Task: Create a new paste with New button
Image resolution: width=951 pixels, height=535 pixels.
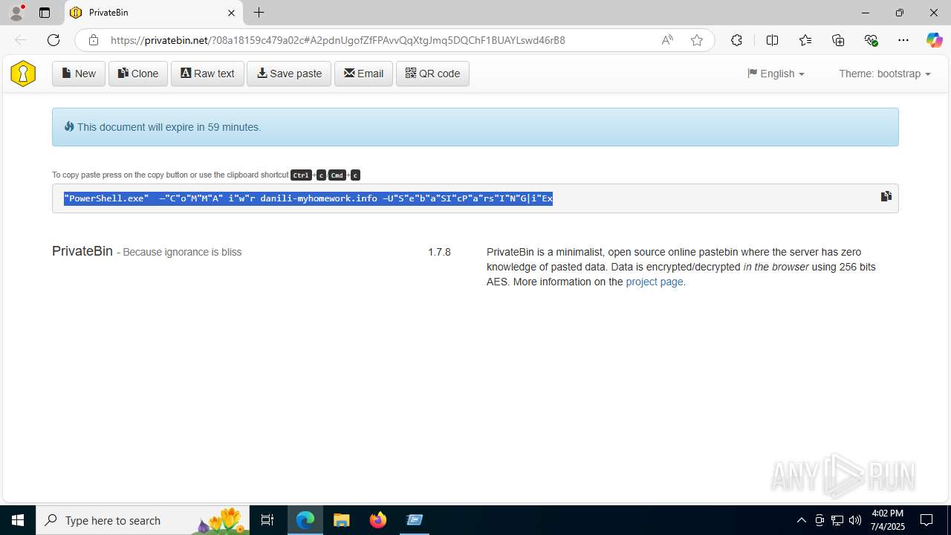Action: click(79, 74)
